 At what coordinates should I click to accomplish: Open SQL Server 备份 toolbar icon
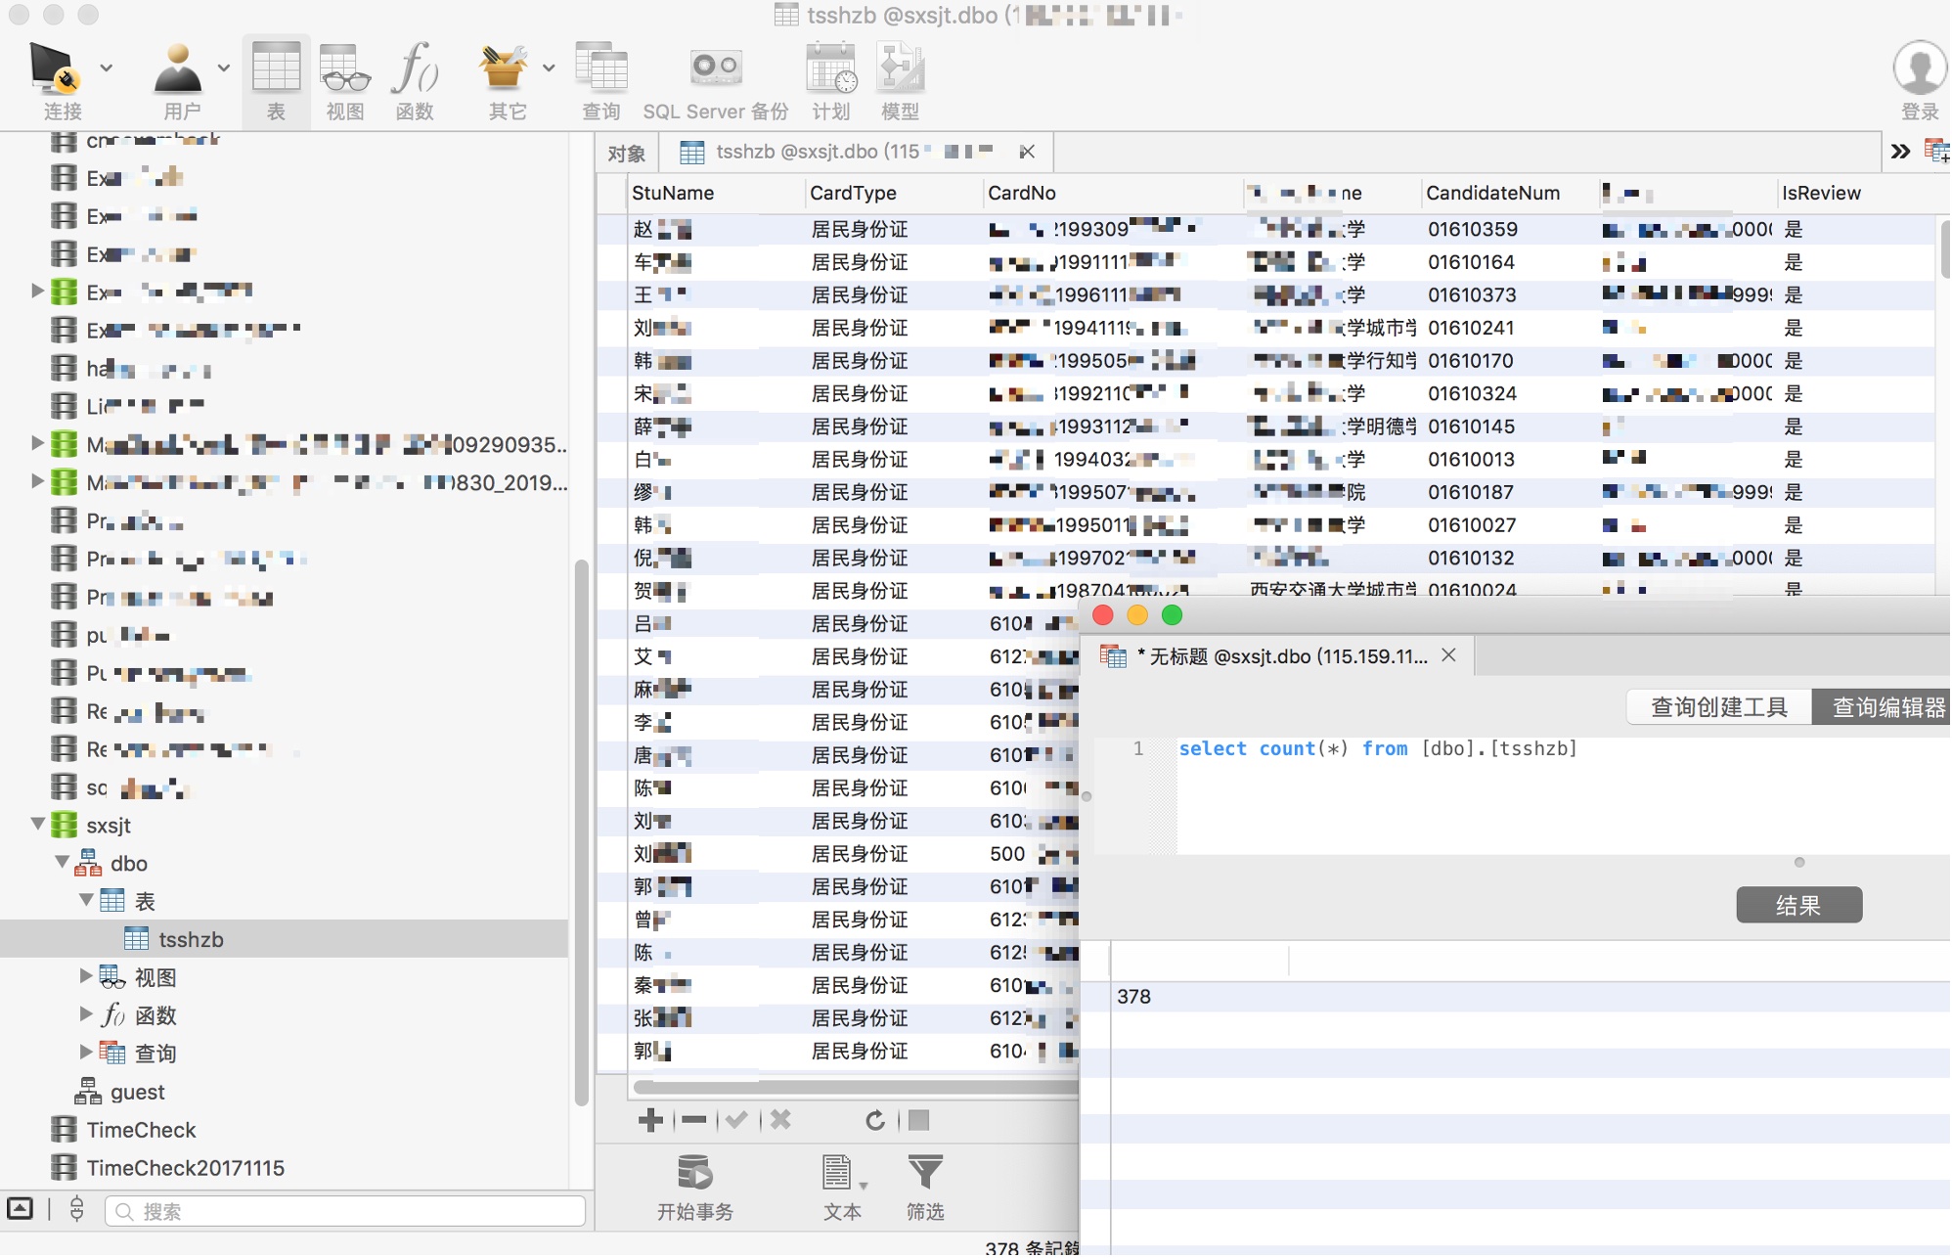pos(716,68)
